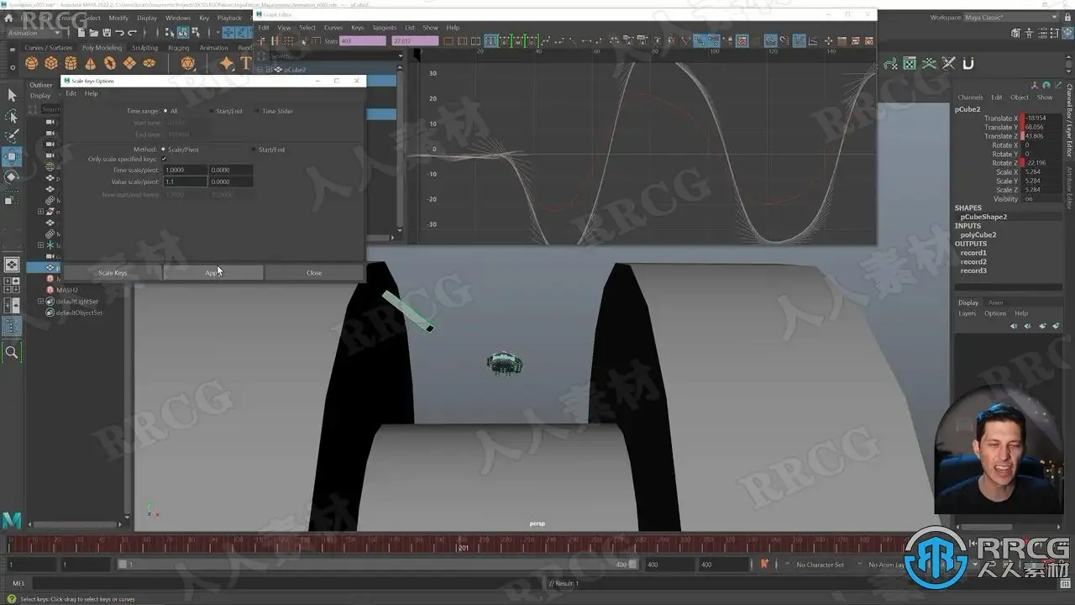
Task: Choose the Scale tool in toolbox
Action: (x=12, y=198)
